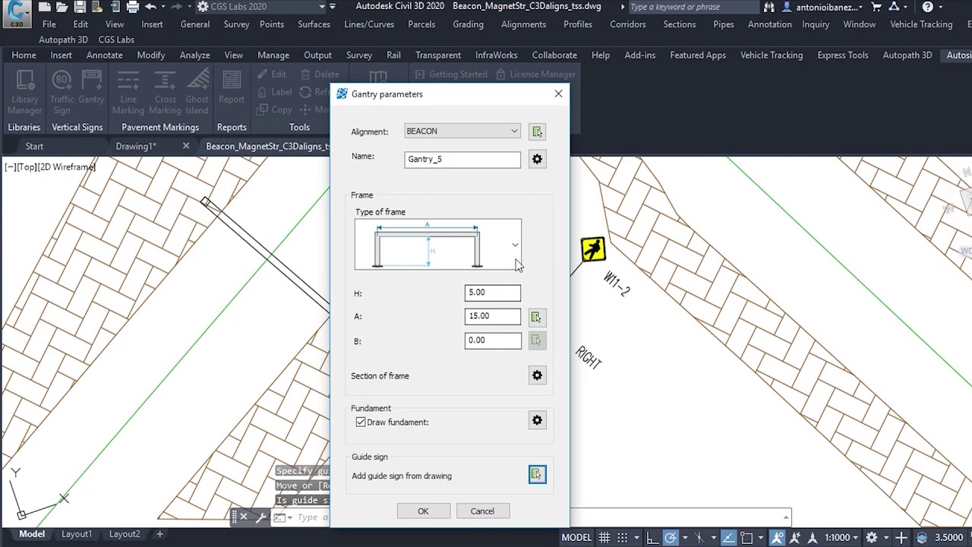This screenshot has width=972, height=547.
Task: Click into the Name field Gantry_5
Action: 462,160
